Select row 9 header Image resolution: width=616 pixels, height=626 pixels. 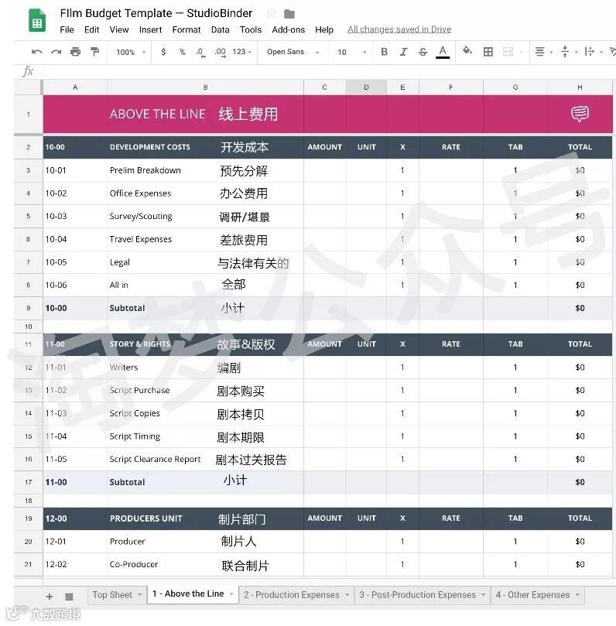[29, 308]
